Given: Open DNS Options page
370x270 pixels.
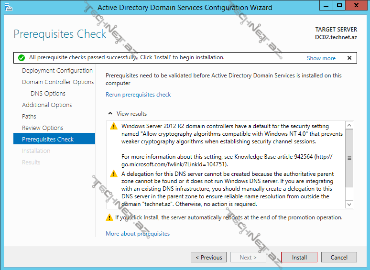Looking at the screenshot, I should coord(48,94).
